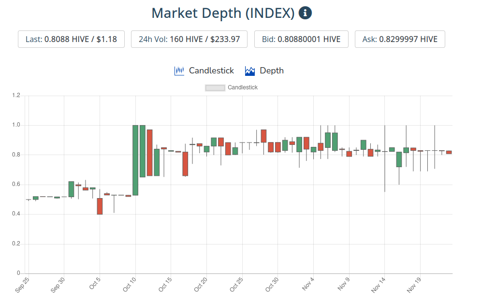The width and height of the screenshot is (496, 301).
Task: Click the Candlestick chart icon
Action: (179, 71)
